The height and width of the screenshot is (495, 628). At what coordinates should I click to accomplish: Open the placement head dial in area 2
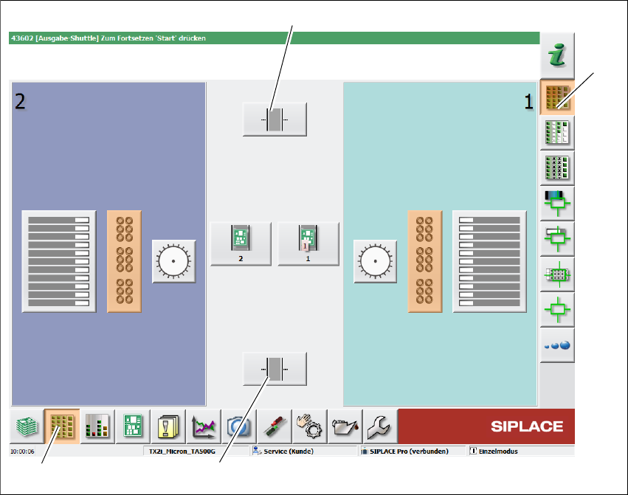point(174,261)
